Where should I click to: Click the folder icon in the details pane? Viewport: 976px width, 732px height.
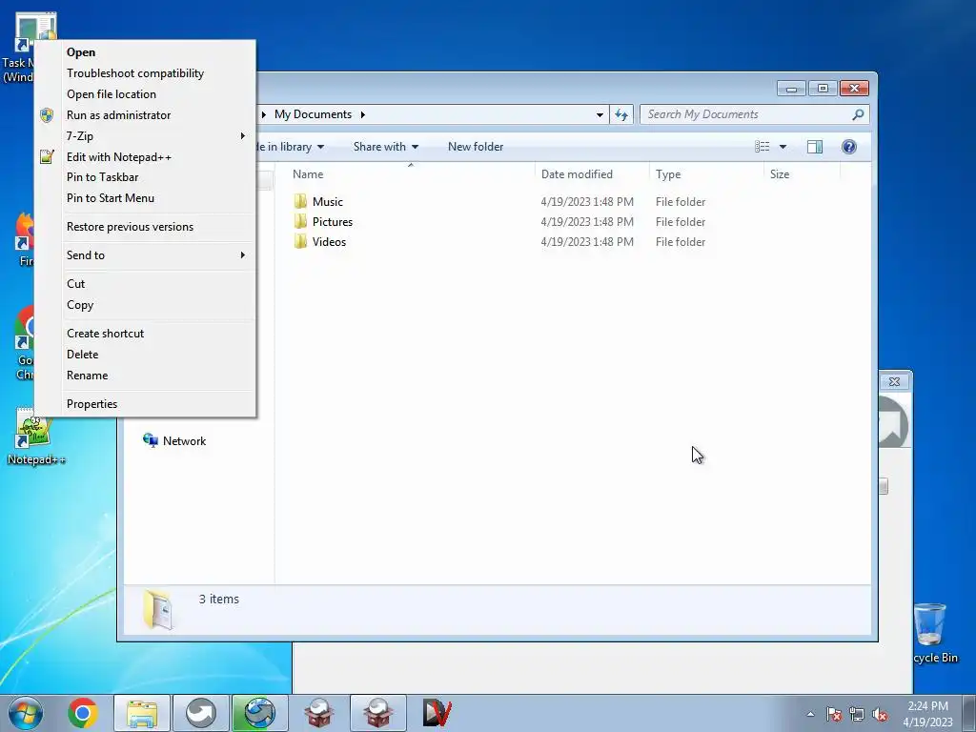click(157, 609)
